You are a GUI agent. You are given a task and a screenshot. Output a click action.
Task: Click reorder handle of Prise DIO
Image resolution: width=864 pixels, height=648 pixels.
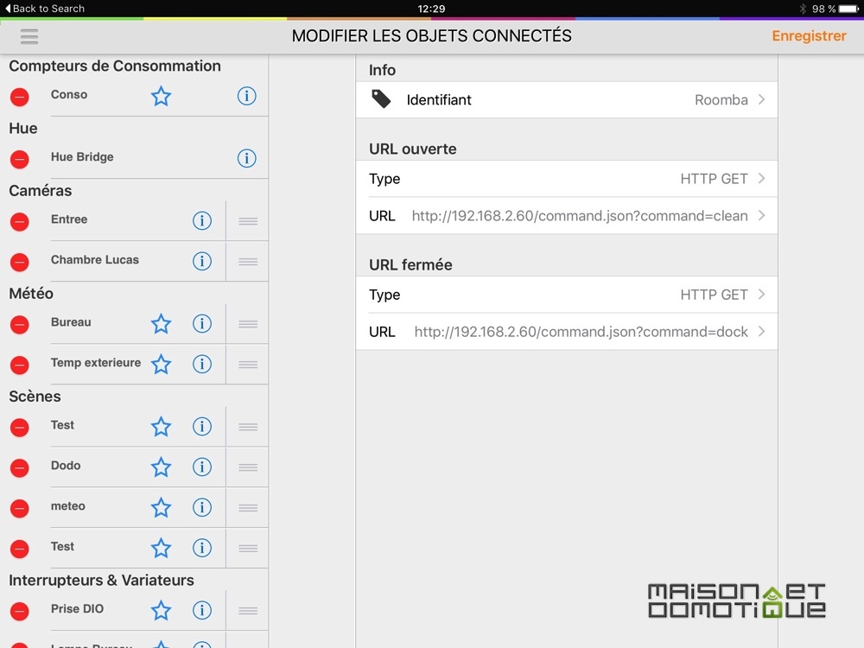point(248,611)
